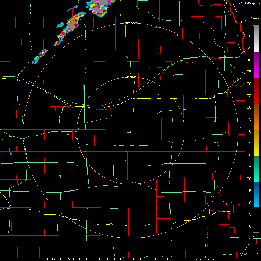The image size is (261, 261).
Task: Select the green color scale segment
Action: click(x=256, y=168)
